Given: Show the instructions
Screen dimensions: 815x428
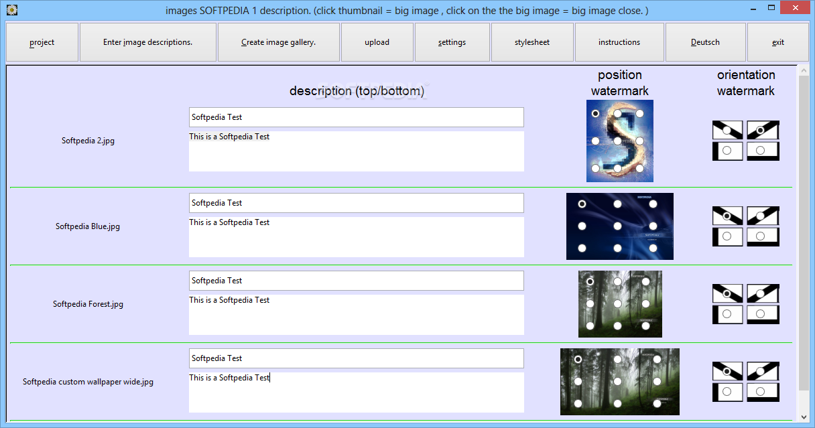Looking at the screenshot, I should [619, 42].
